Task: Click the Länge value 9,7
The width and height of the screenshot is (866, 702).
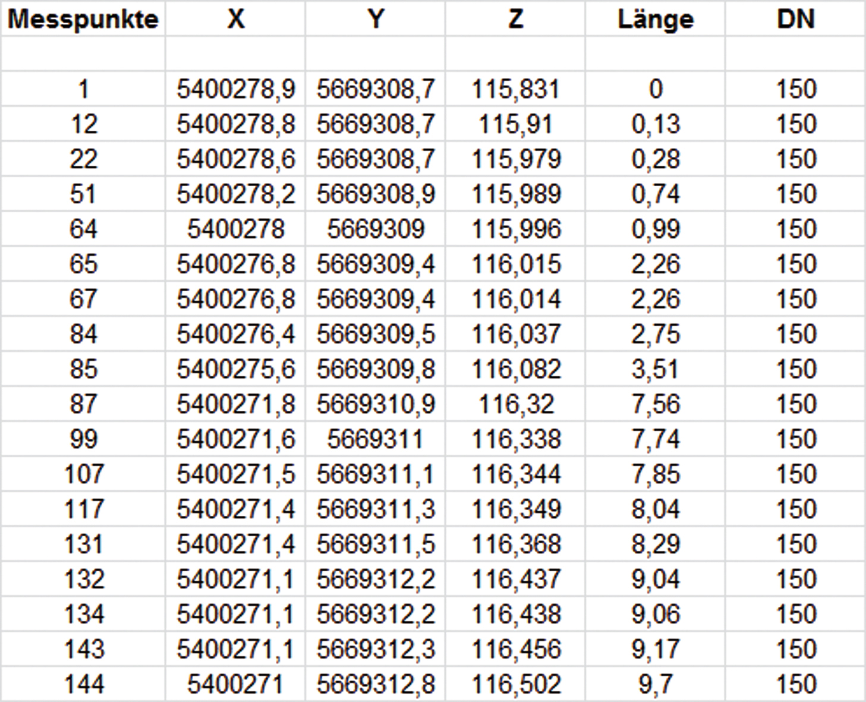Action: pyautogui.click(x=655, y=684)
